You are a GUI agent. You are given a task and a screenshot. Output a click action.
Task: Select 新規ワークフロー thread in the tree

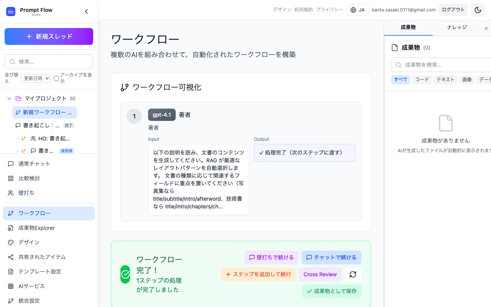click(44, 112)
